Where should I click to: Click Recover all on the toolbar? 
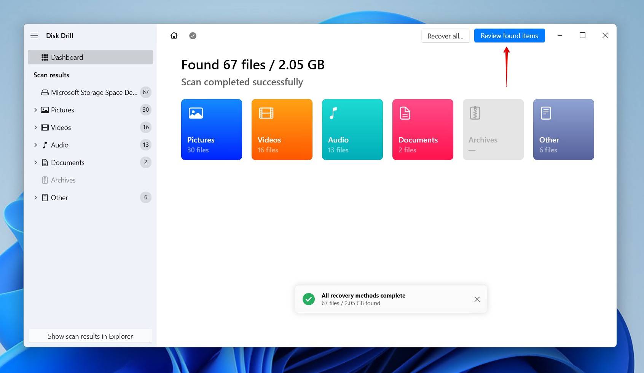445,35
